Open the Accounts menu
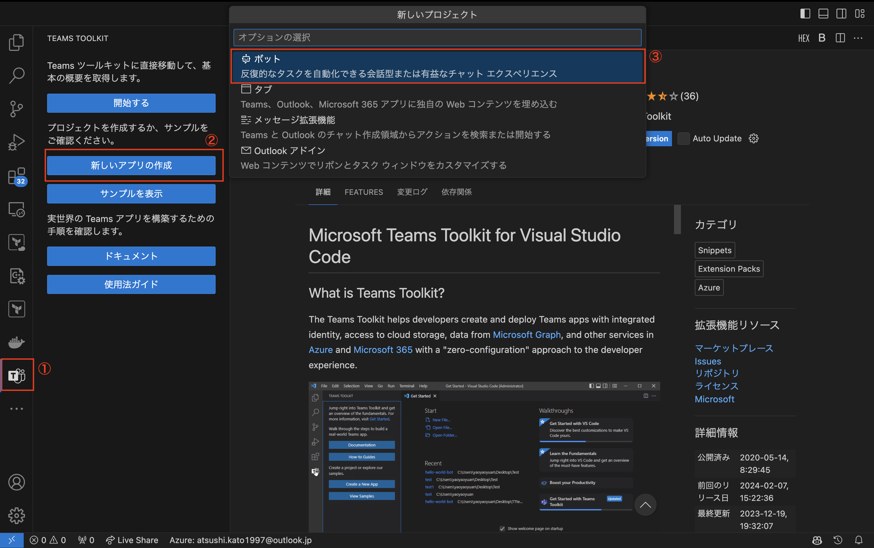 (x=16, y=482)
